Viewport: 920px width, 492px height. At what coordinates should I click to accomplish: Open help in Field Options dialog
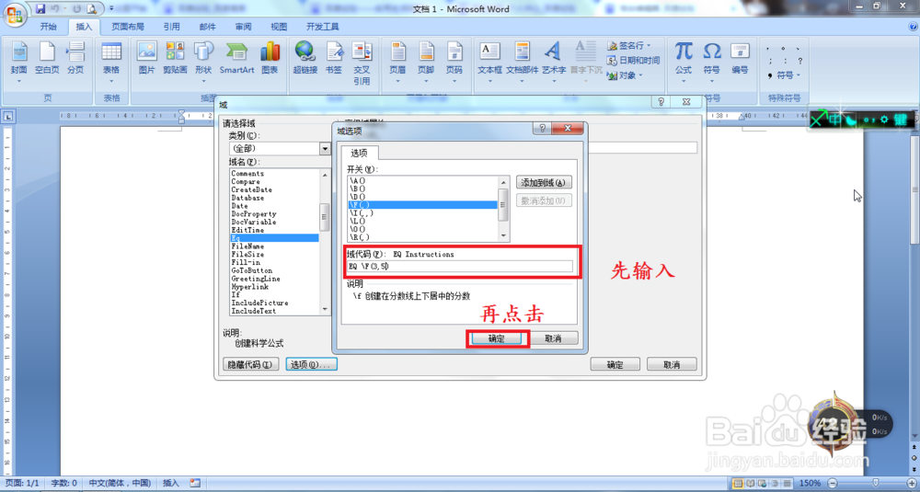[x=542, y=129]
